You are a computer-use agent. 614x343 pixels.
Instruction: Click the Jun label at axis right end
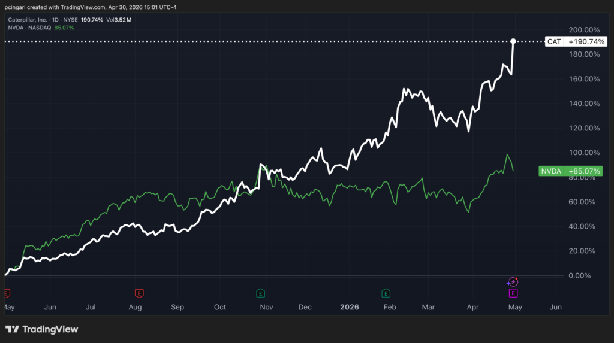556,307
